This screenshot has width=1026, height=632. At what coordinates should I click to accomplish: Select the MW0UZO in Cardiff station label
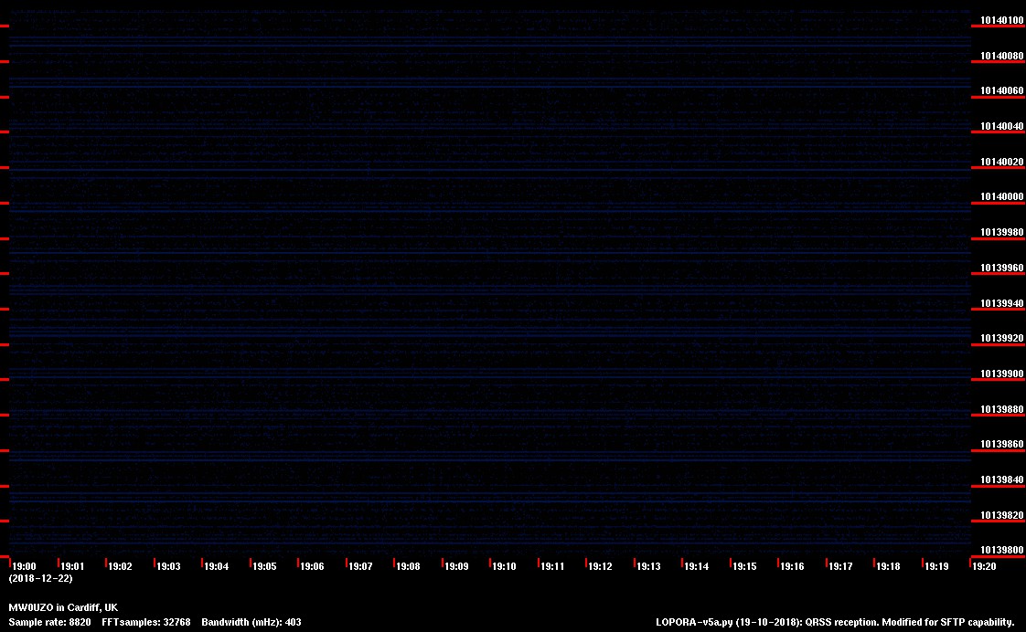63,607
